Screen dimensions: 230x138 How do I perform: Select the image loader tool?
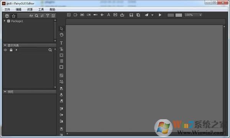pos(61,55)
